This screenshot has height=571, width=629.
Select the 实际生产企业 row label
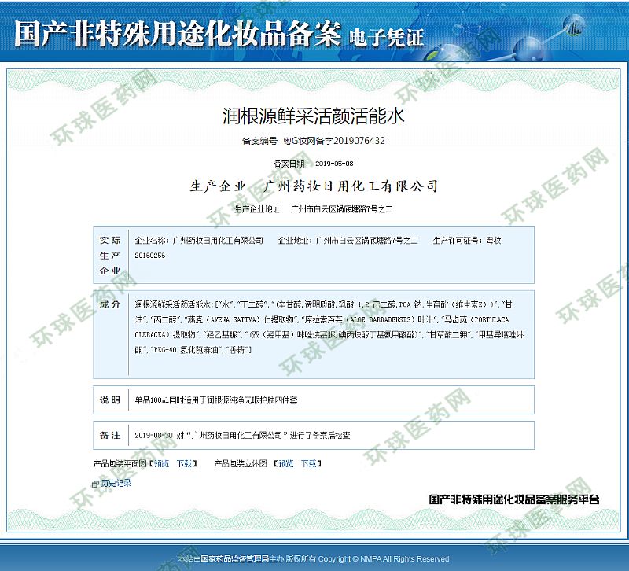[110, 256]
